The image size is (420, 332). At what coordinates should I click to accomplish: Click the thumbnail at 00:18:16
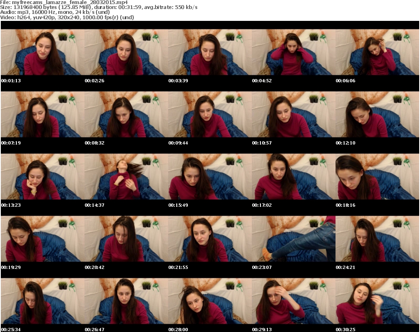(x=377, y=177)
